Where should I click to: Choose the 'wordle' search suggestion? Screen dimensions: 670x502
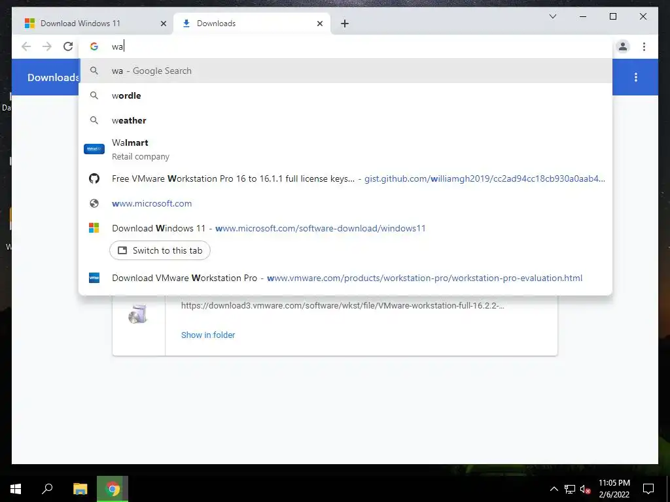pos(345,95)
